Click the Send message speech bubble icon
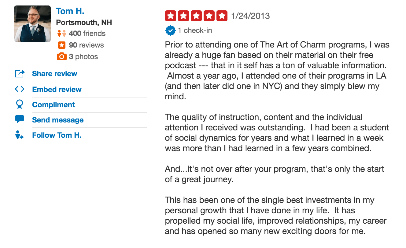The width and height of the screenshot is (406, 248). pyautogui.click(x=19, y=119)
